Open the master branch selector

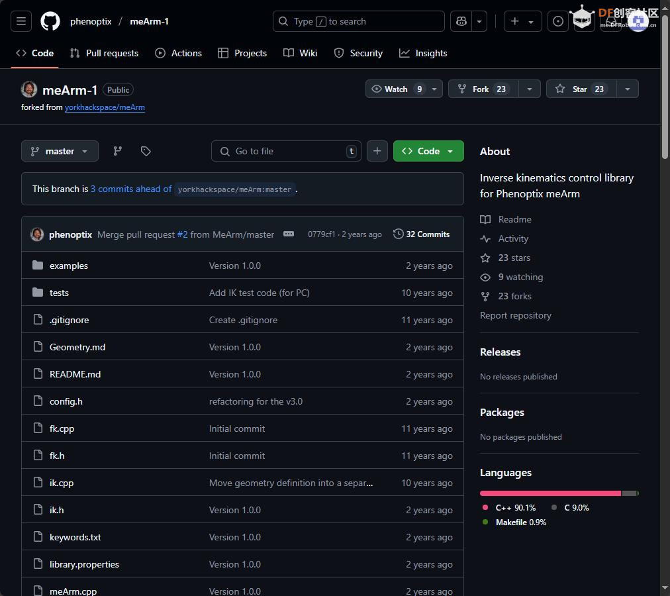60,151
